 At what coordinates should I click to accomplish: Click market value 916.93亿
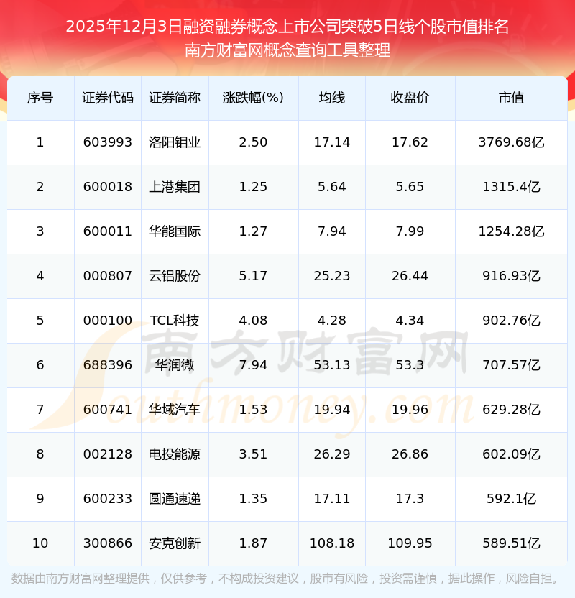511,276
